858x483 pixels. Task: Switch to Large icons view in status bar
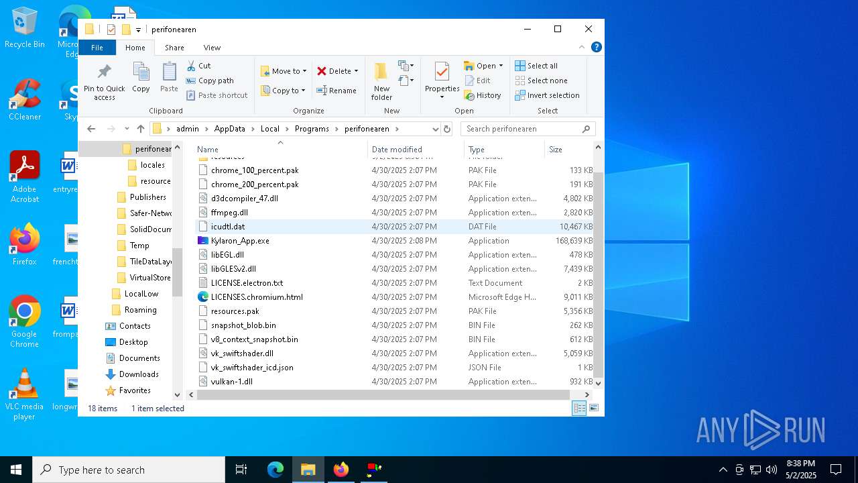click(593, 408)
